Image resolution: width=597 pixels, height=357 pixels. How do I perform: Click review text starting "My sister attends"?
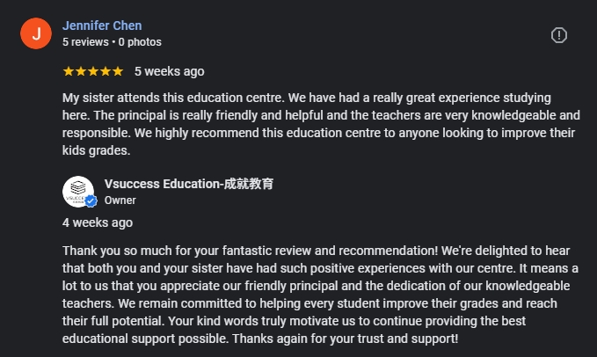(321, 124)
